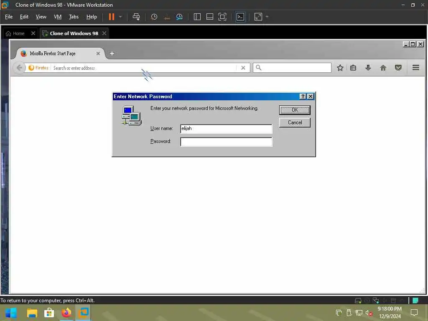Click the VMware status bar network adapter icon
The image size is (428, 321).
[x=376, y=301]
